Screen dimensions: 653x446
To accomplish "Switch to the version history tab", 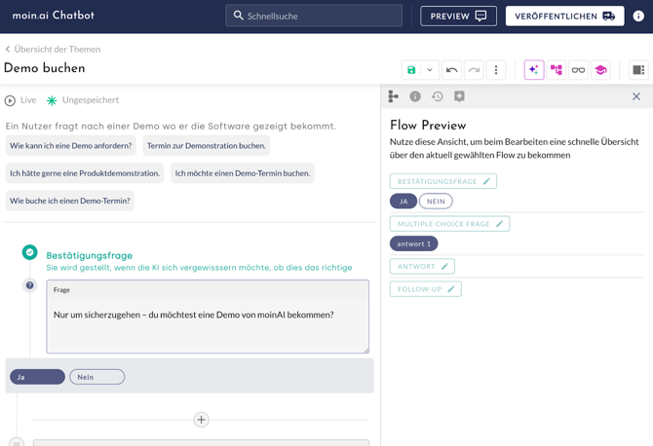I will point(438,96).
